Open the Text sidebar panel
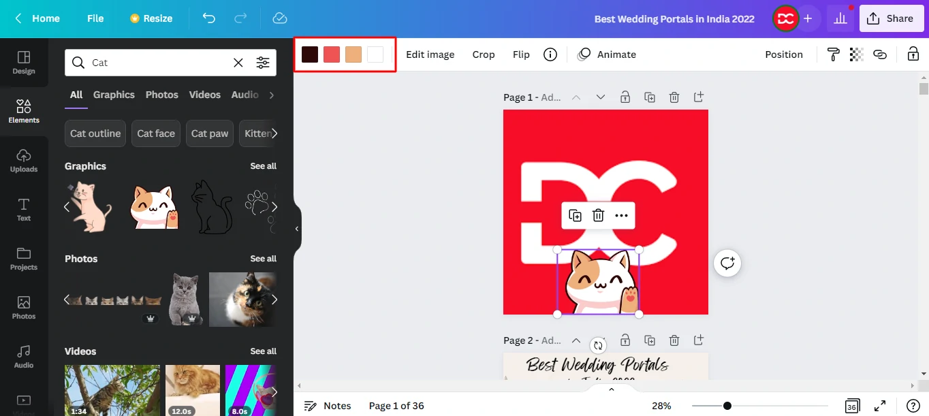The height and width of the screenshot is (416, 929). click(x=24, y=210)
